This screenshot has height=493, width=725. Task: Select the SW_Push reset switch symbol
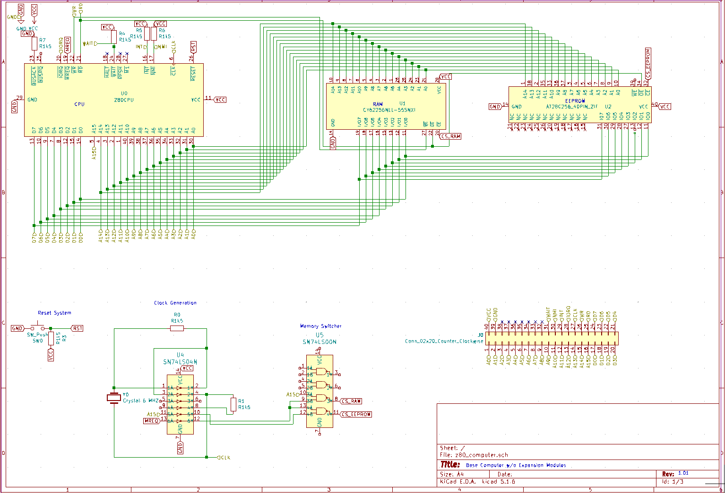[36, 327]
